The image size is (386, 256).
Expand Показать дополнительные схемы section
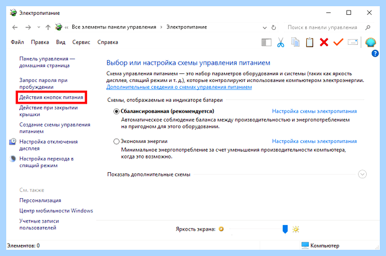(362, 174)
